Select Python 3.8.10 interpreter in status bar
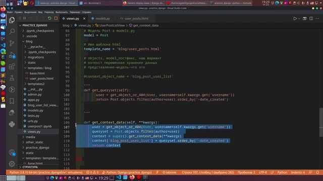This screenshot has height=181, width=323. click(46, 172)
